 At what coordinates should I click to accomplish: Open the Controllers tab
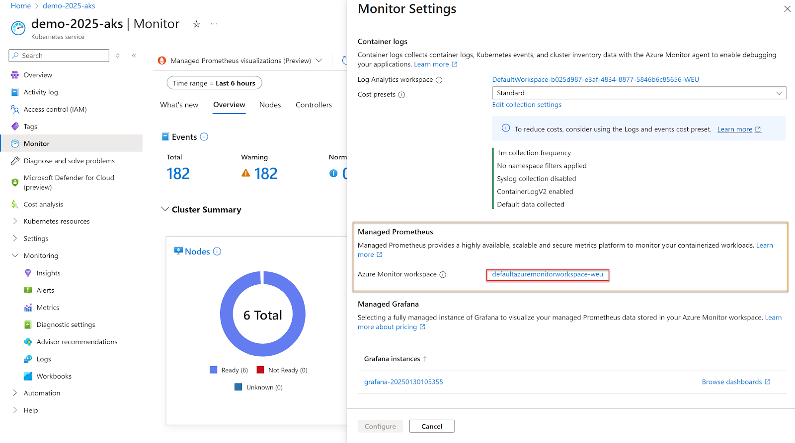[314, 105]
